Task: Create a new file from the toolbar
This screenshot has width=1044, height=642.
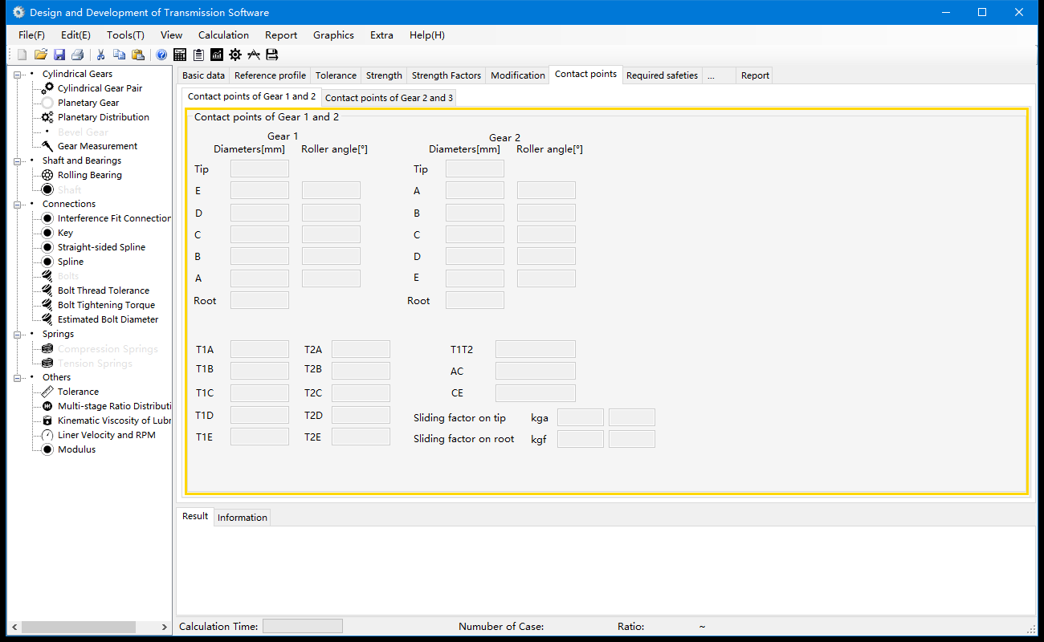Action: [x=22, y=55]
